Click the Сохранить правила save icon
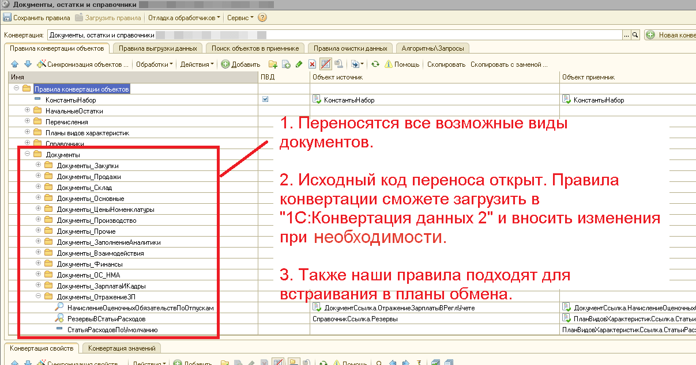 tap(9, 17)
